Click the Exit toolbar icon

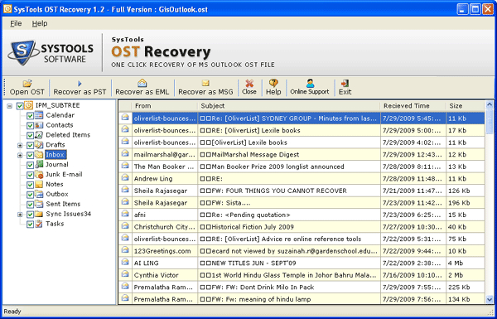345,83
